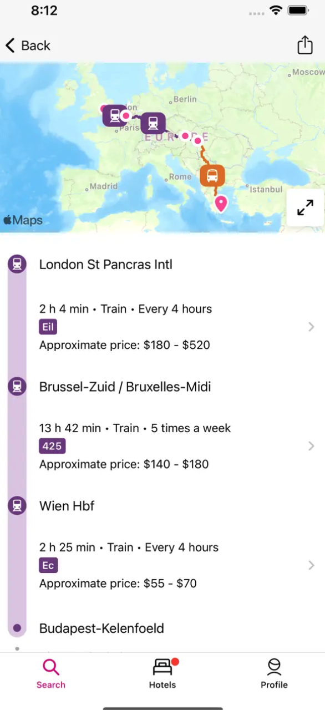This screenshot has width=325, height=710.
Task: Open the Profile tab
Action: click(x=274, y=673)
